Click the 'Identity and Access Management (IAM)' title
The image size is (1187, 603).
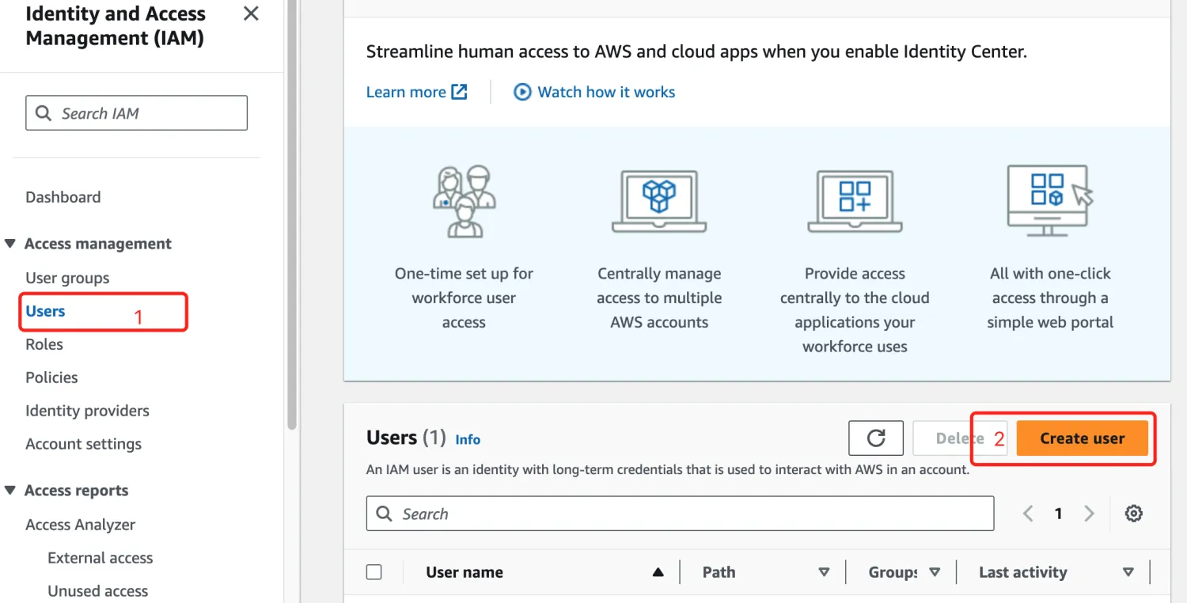116,25
